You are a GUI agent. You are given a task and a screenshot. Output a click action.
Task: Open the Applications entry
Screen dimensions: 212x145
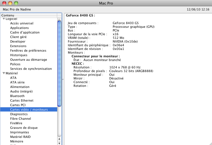click(19, 28)
